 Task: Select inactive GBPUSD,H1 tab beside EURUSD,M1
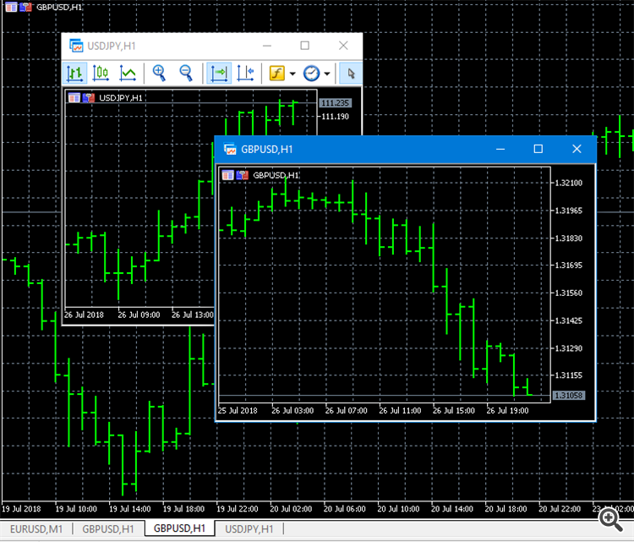(x=108, y=528)
